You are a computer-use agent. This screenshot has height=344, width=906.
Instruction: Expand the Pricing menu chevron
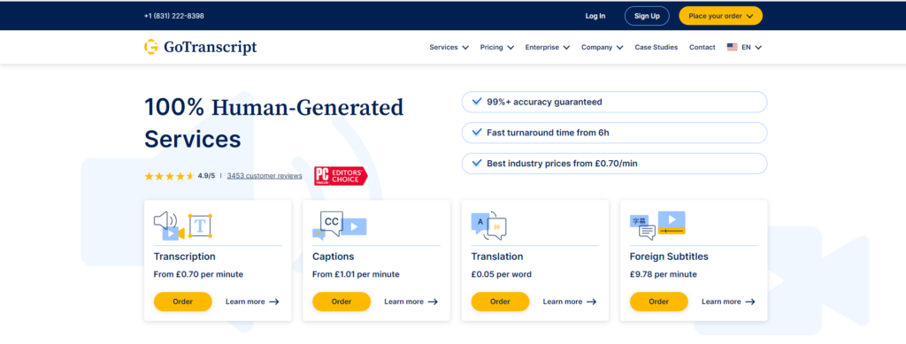[x=511, y=48]
